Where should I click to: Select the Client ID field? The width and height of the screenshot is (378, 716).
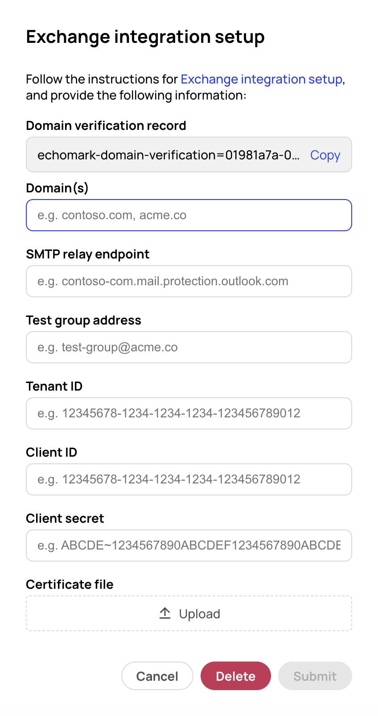pyautogui.click(x=189, y=479)
